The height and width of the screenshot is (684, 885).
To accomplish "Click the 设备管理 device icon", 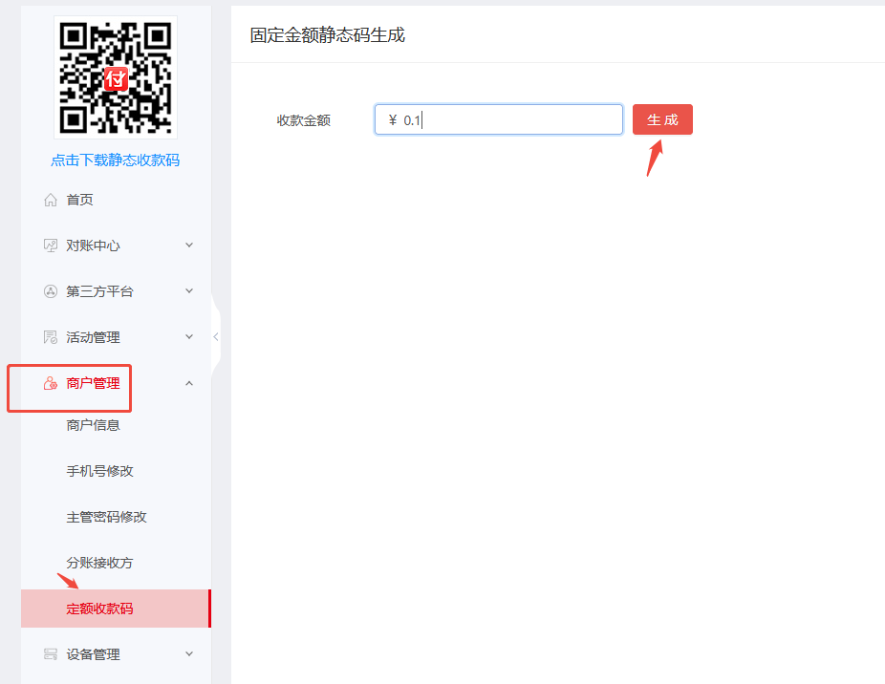I will point(51,654).
